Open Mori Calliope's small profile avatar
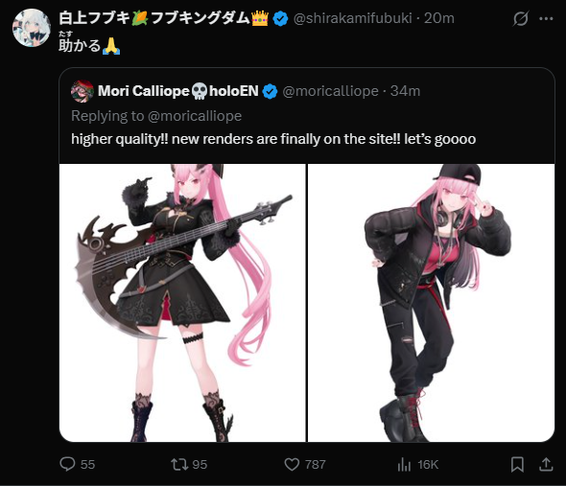This screenshot has height=486, width=566. click(83, 91)
